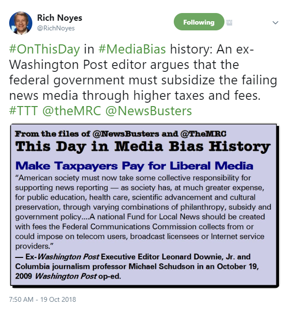Visit the @RichNoyes handle link
293x310 pixels.
56,28
